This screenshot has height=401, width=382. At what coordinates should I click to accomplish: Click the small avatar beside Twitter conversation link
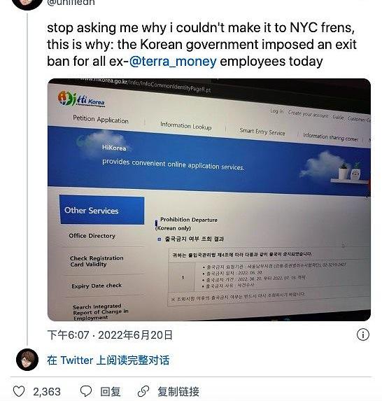(x=27, y=360)
